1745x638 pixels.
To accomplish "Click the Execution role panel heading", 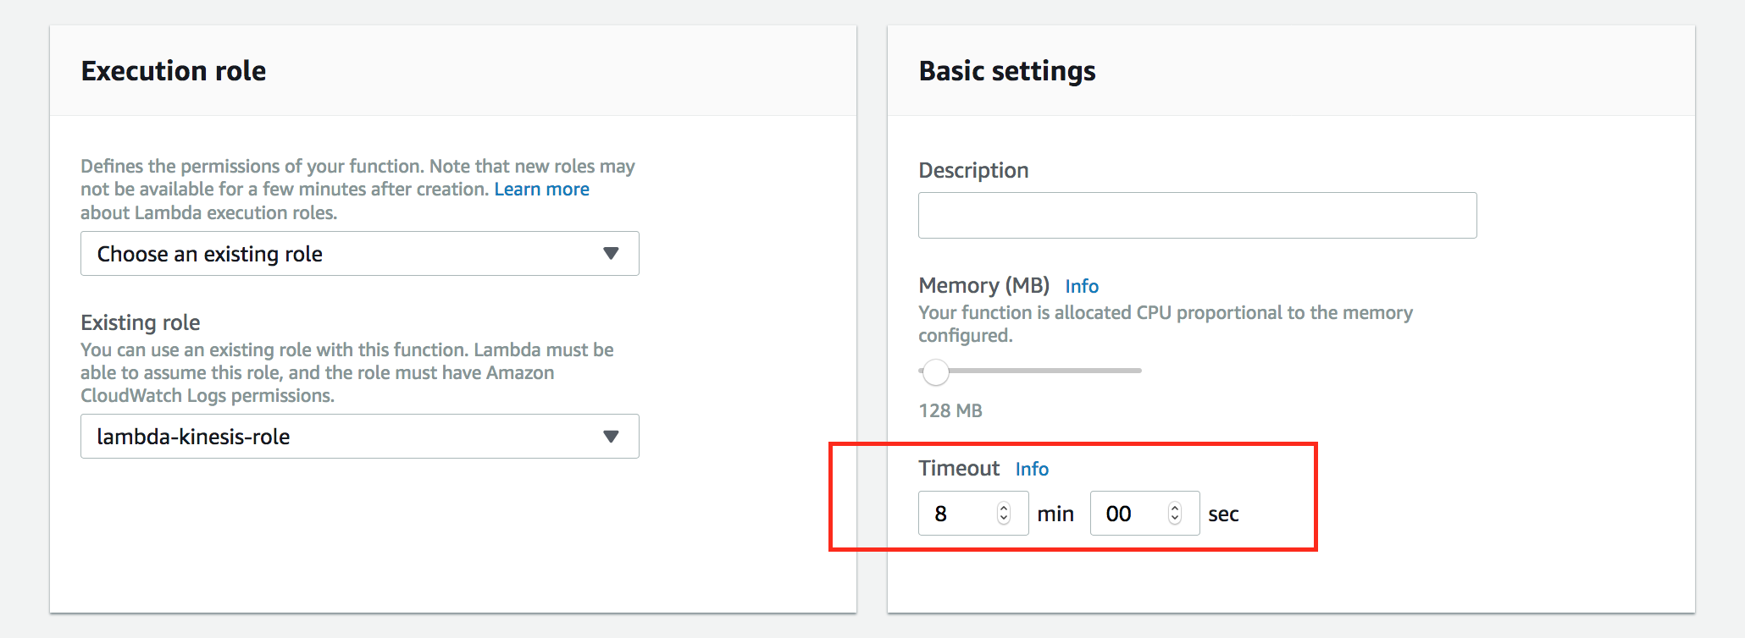I will point(174,71).
